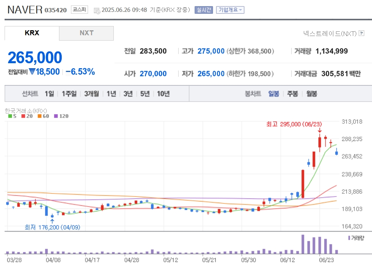
Task: Click the calendar clock icon beside date
Action: click(x=97, y=10)
